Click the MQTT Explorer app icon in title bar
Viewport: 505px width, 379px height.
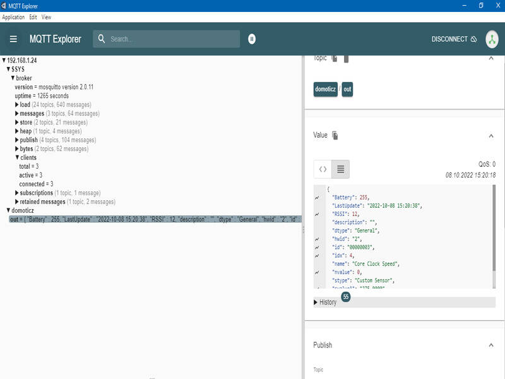4,6
